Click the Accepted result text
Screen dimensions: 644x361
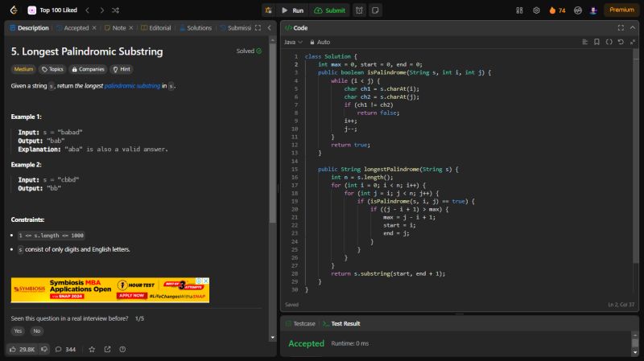click(x=307, y=343)
